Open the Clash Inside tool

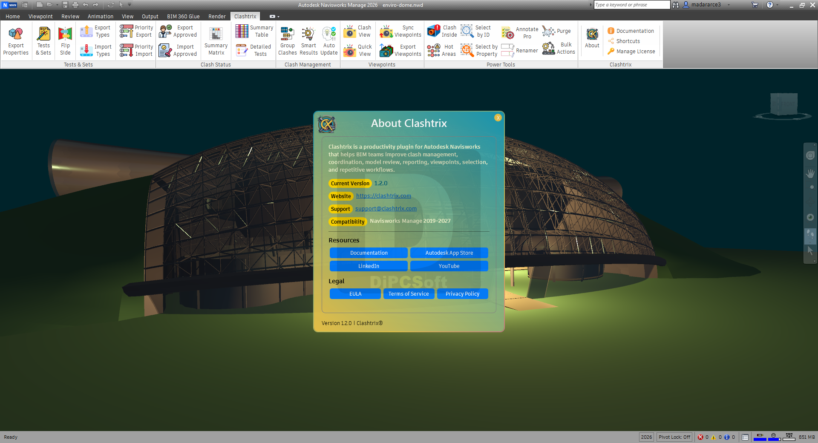(442, 32)
